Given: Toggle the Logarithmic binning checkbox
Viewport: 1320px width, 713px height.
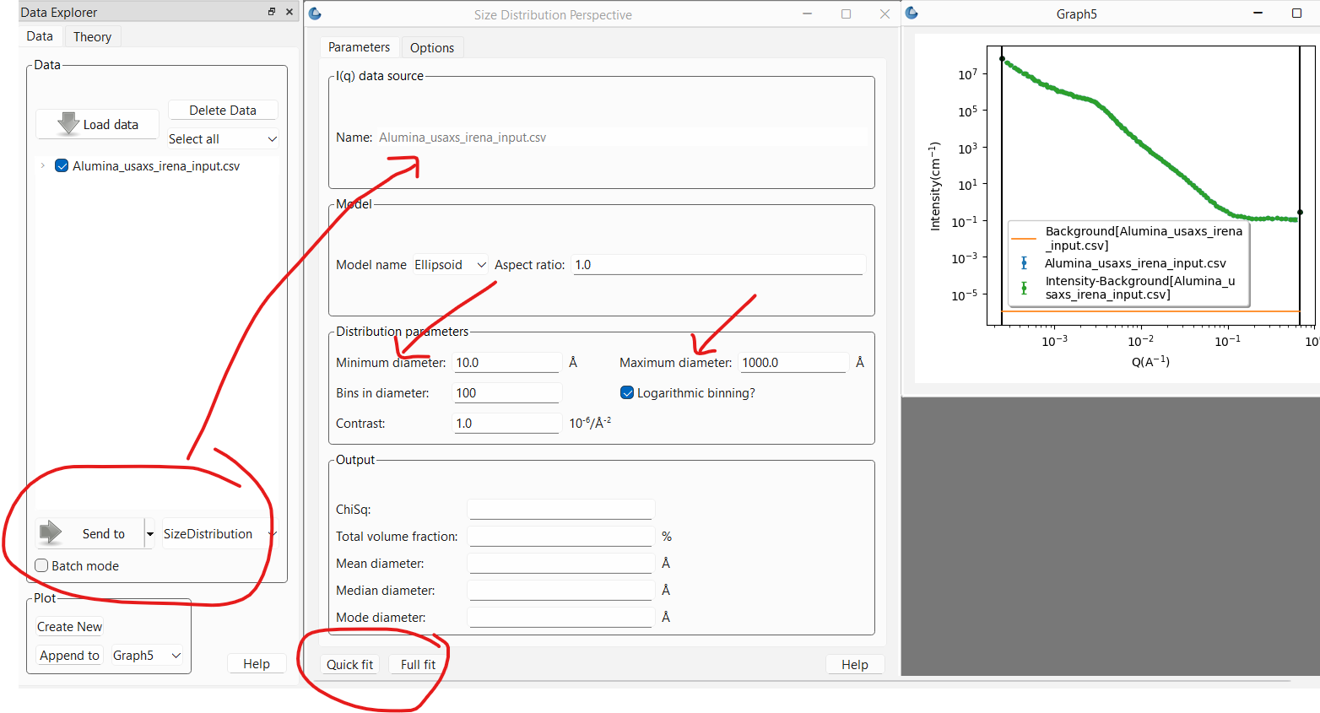Looking at the screenshot, I should click(x=627, y=392).
